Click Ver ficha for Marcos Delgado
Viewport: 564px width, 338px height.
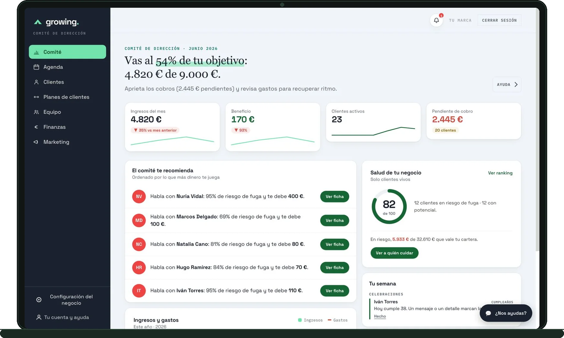tap(334, 220)
